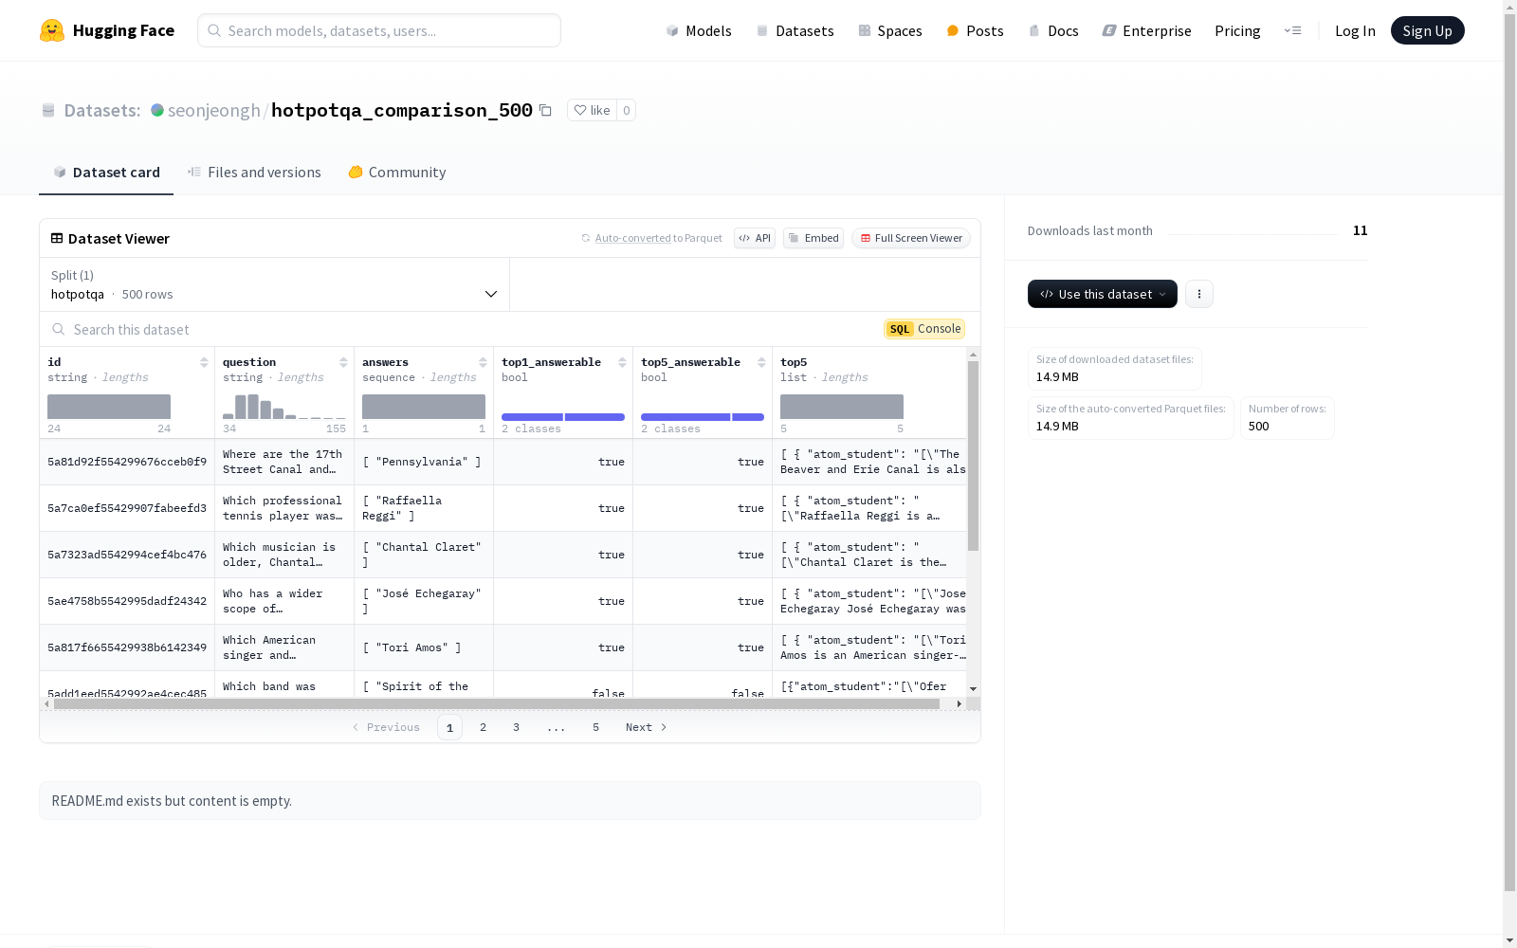Open the API button in viewer
The width and height of the screenshot is (1517, 948).
click(755, 238)
